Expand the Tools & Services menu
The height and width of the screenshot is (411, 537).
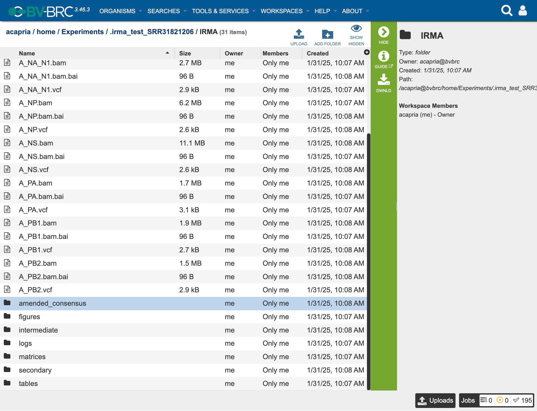click(220, 11)
